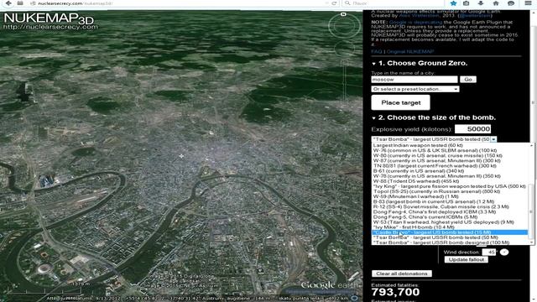Open the FAQ link
The height and width of the screenshot is (302, 537).
[377, 52]
